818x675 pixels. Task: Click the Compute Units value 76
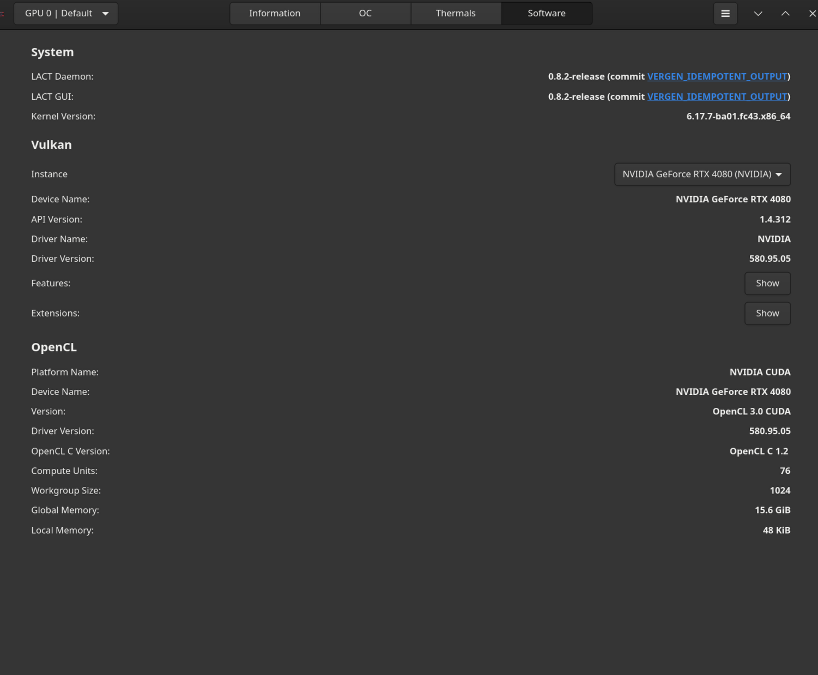click(785, 471)
